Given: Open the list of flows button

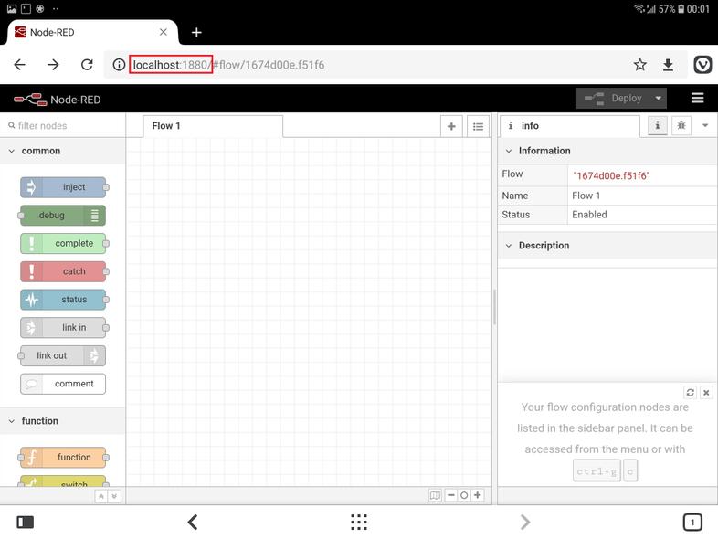Looking at the screenshot, I should point(479,127).
